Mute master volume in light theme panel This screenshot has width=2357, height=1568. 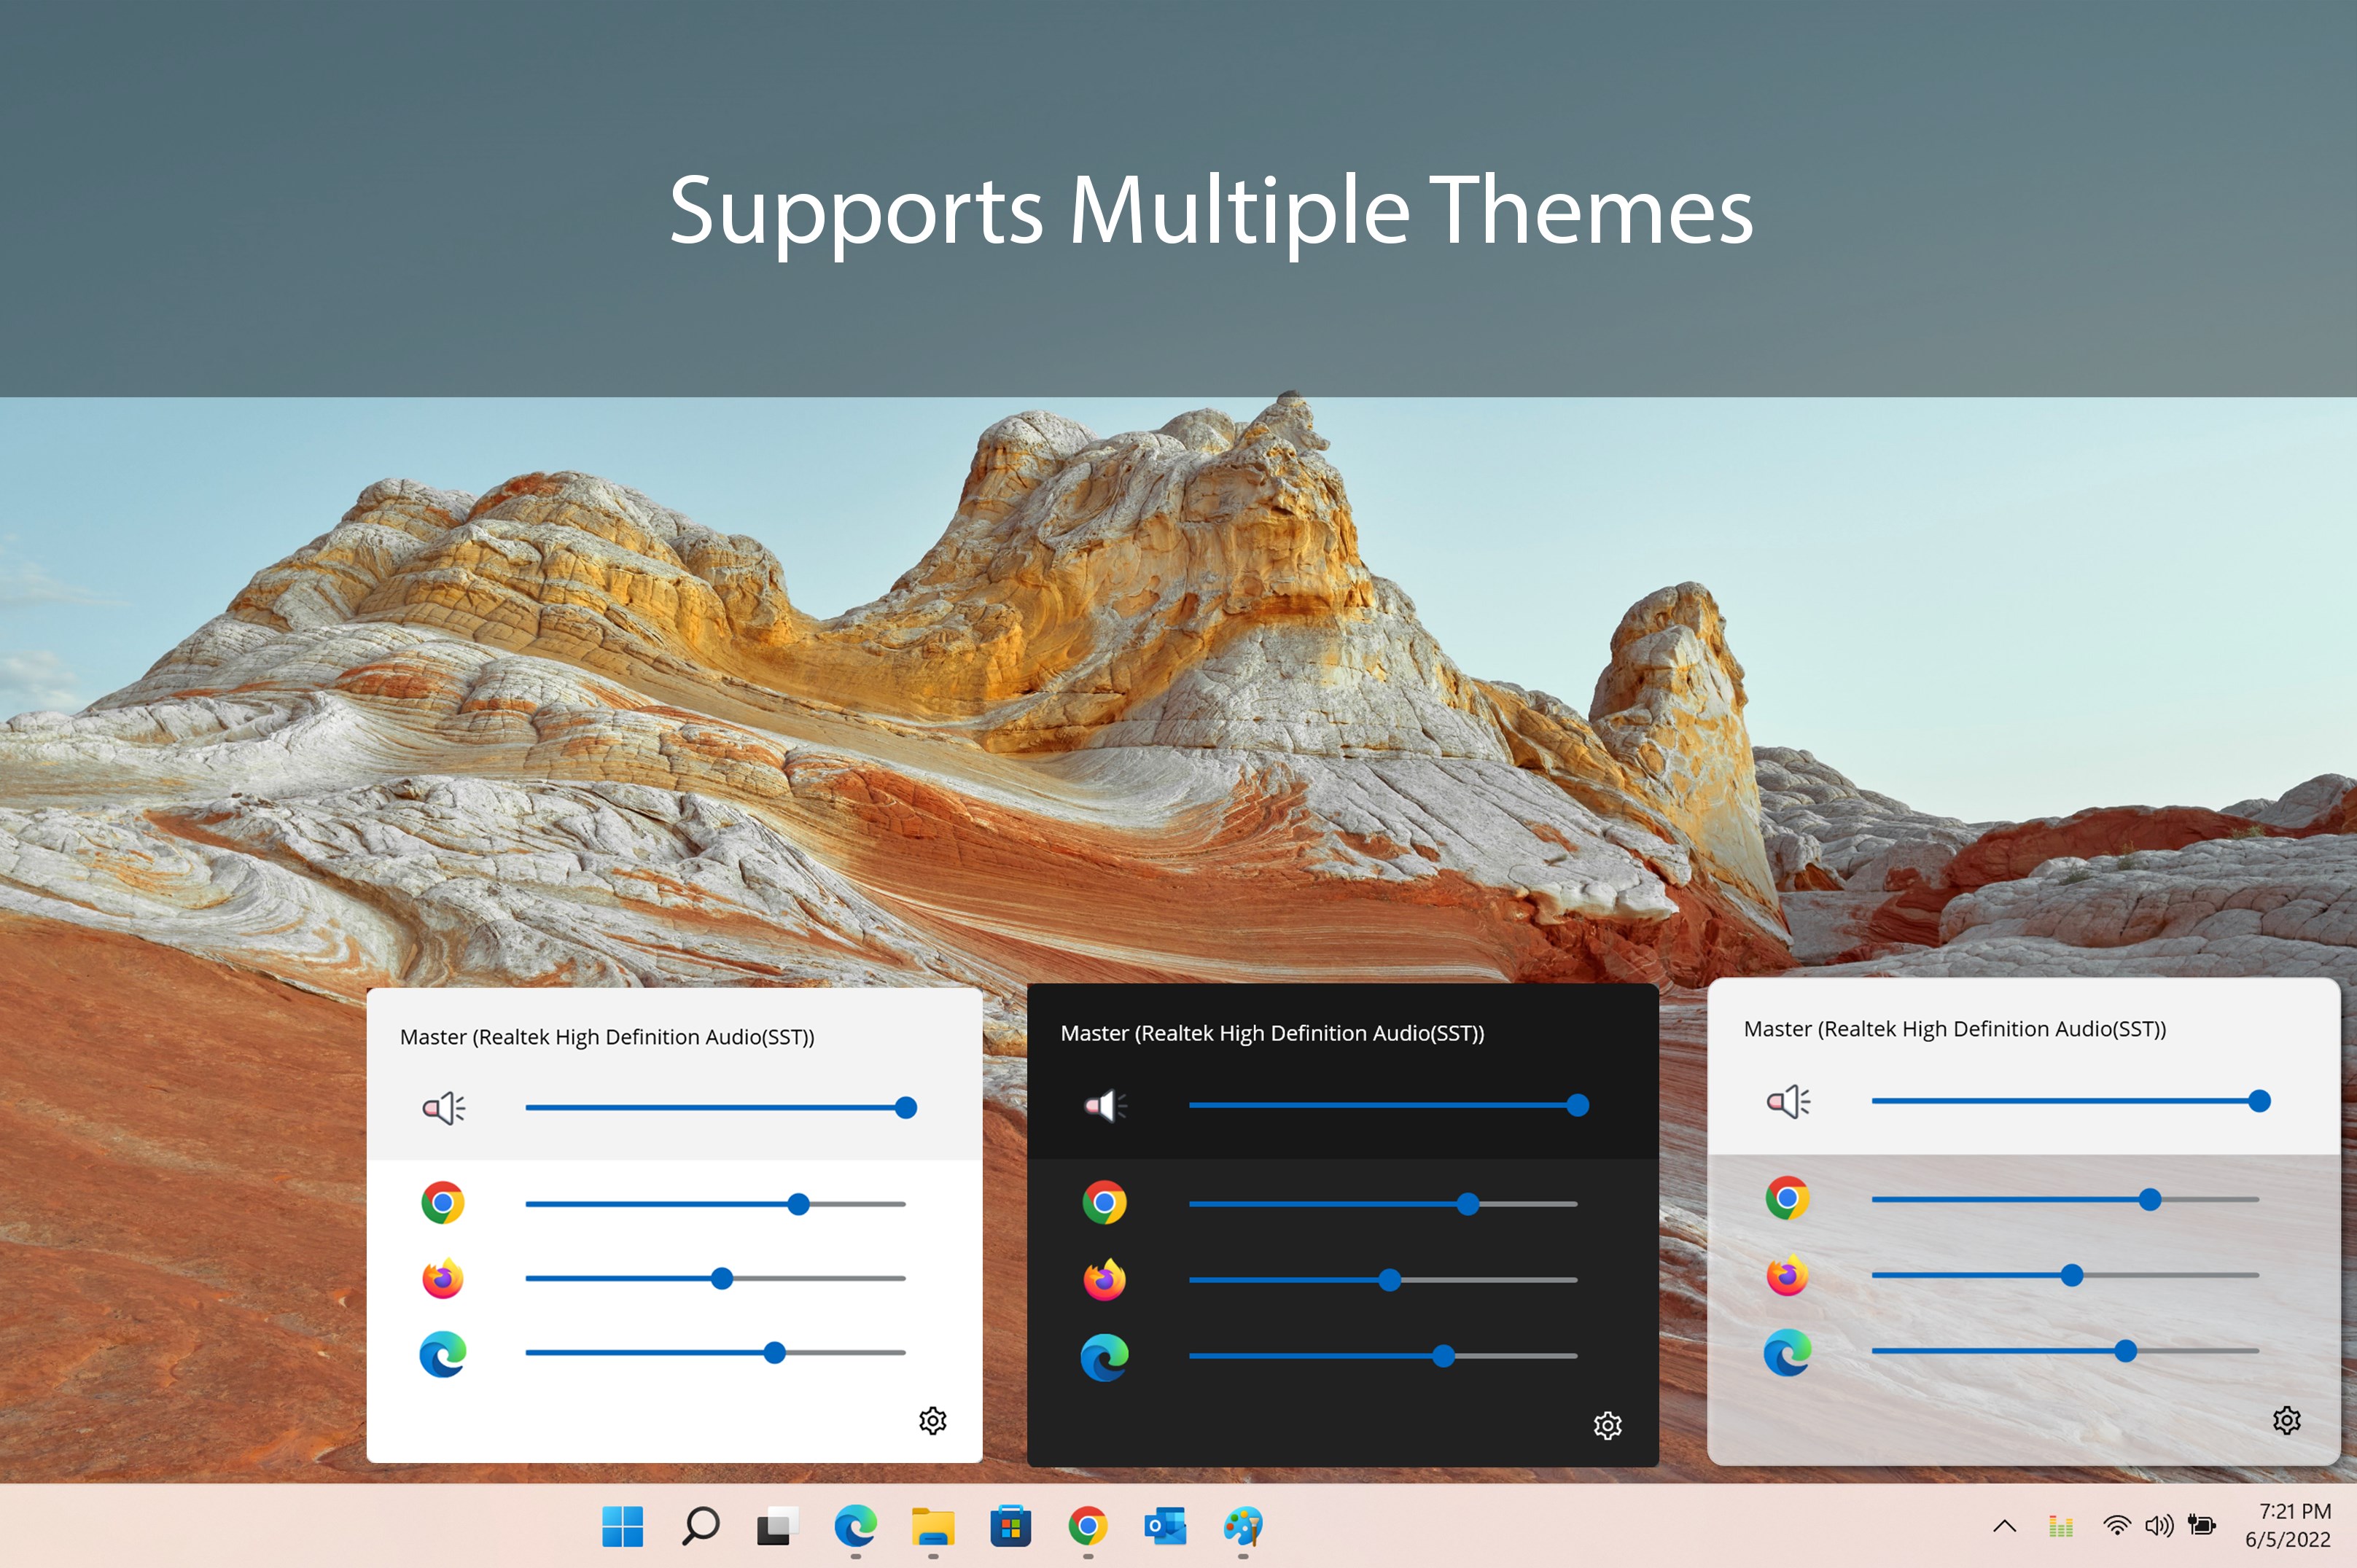pyautogui.click(x=443, y=1108)
